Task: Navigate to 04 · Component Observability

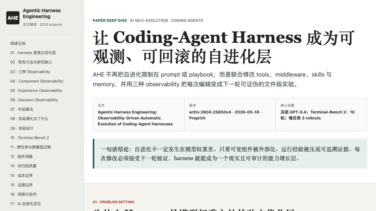Action: 37,81
